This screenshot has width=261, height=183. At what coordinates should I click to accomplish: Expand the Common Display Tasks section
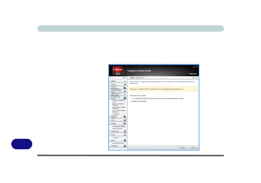pyautogui.click(x=110, y=91)
